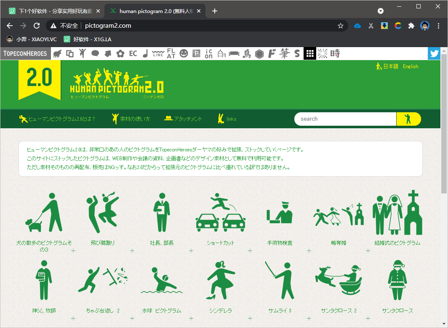Open the アタッチメント menu item
The height and width of the screenshot is (328, 448).
tap(183, 119)
